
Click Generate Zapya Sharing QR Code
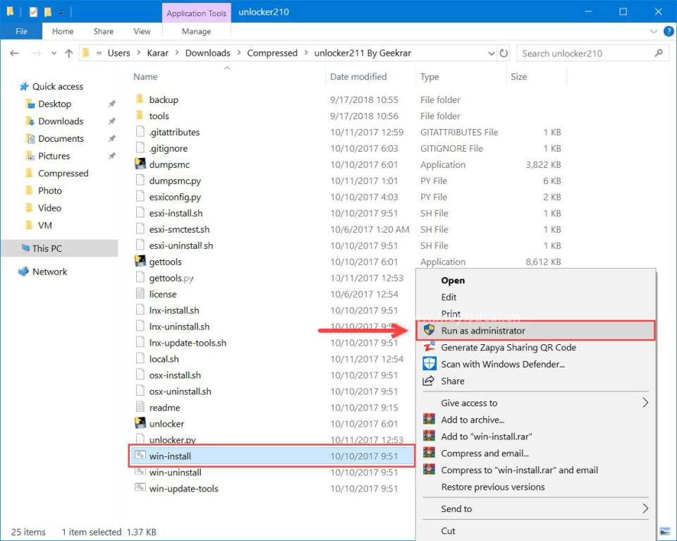[508, 347]
